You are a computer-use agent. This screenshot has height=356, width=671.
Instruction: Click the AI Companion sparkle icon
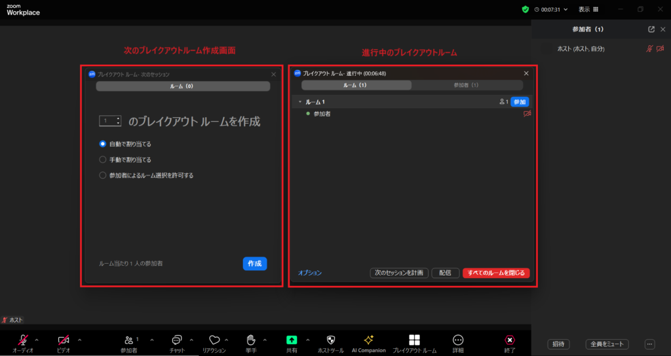pos(368,340)
